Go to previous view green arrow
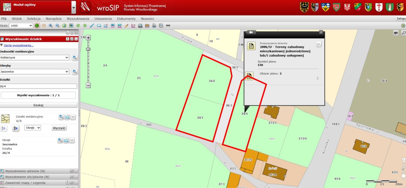 click(78, 26)
